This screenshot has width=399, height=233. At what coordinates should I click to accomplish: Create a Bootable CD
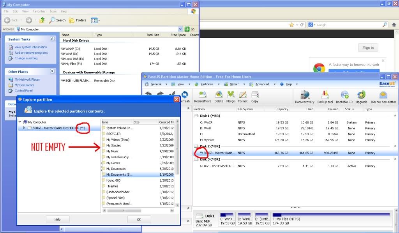tap(344, 97)
